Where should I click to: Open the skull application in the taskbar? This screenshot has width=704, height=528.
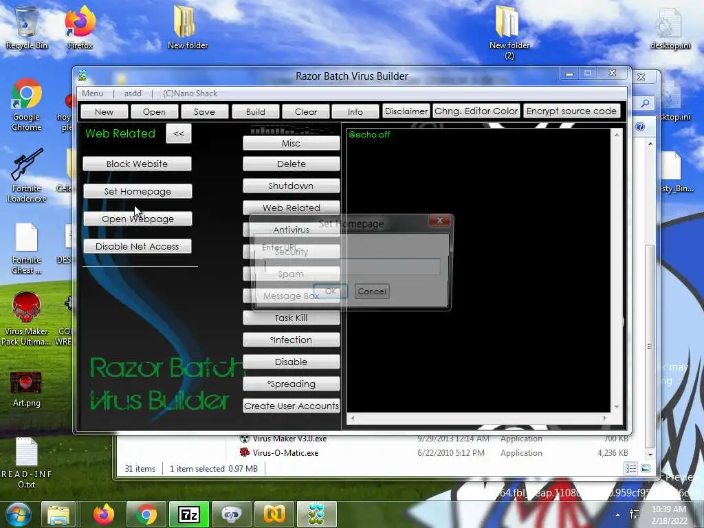231,514
